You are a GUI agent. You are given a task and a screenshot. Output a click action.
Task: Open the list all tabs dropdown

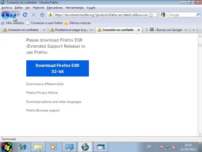pyautogui.click(x=200, y=30)
